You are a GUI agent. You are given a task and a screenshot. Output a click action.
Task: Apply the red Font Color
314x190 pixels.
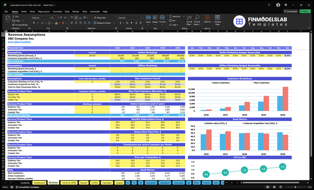click(63, 23)
